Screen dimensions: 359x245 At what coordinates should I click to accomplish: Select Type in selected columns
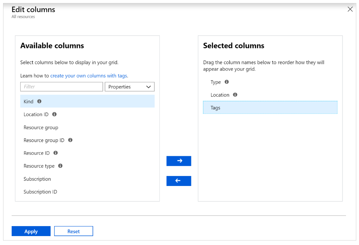[x=270, y=82]
